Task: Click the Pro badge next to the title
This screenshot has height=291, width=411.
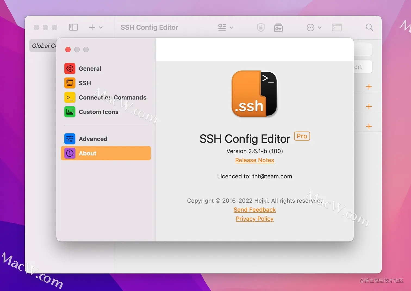Action: tap(302, 136)
